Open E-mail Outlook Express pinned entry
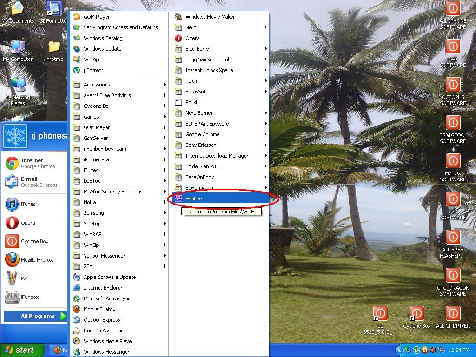Image resolution: width=476 pixels, height=357 pixels. point(34,182)
